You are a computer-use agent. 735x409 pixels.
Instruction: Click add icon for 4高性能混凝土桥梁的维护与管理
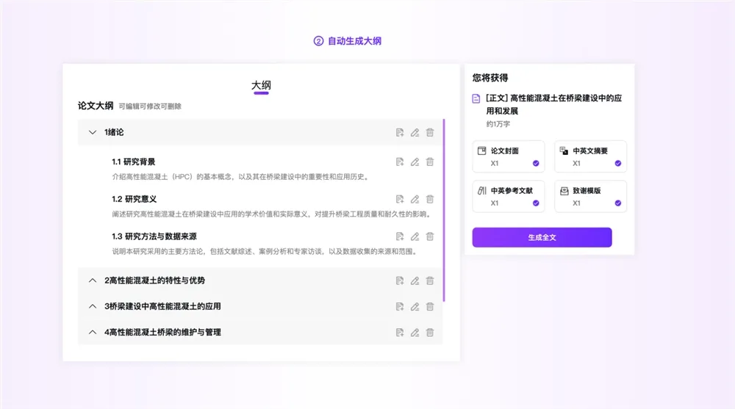(x=400, y=333)
